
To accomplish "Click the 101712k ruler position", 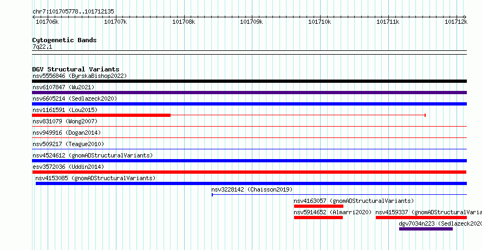I will point(456,22).
